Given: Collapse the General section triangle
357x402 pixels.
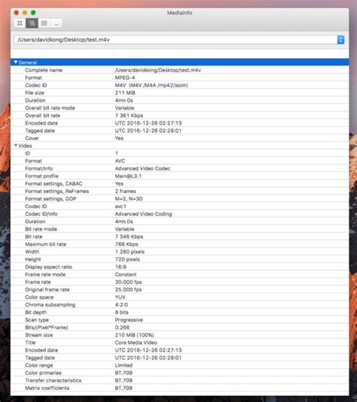Looking at the screenshot, I should 16,63.
